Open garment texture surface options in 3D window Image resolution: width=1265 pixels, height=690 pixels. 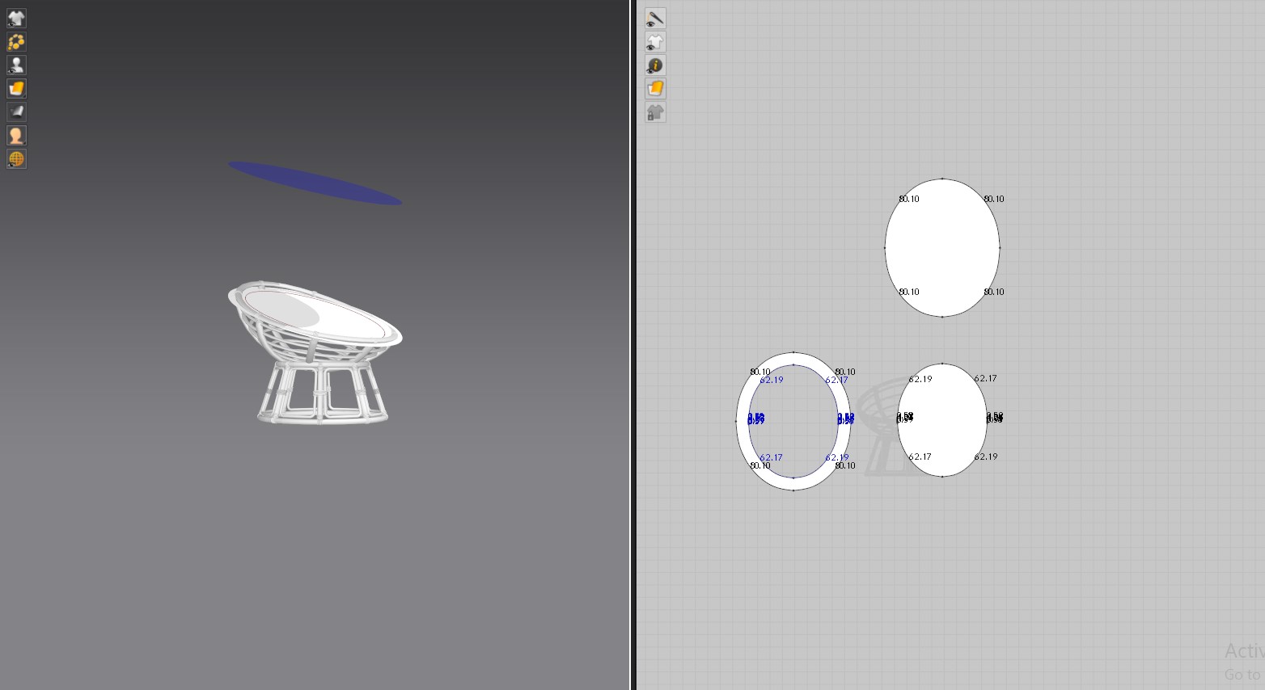coord(16,88)
